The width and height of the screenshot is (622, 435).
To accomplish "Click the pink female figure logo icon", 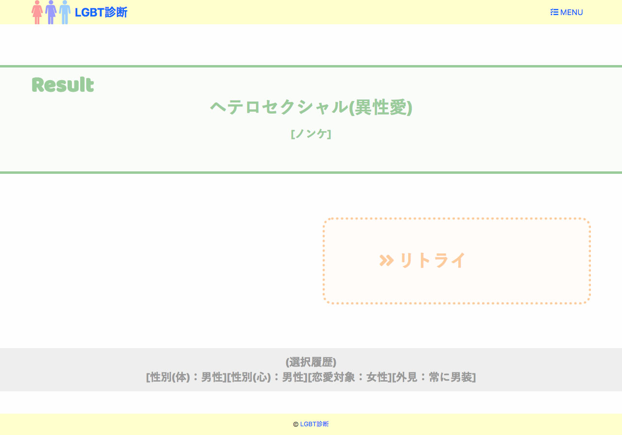I will point(37,12).
